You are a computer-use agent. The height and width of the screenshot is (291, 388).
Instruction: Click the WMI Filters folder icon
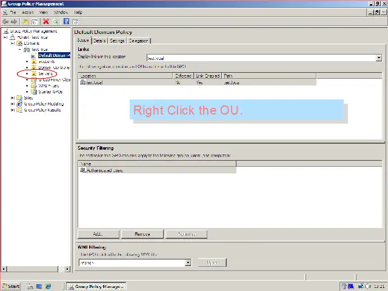(x=34, y=85)
